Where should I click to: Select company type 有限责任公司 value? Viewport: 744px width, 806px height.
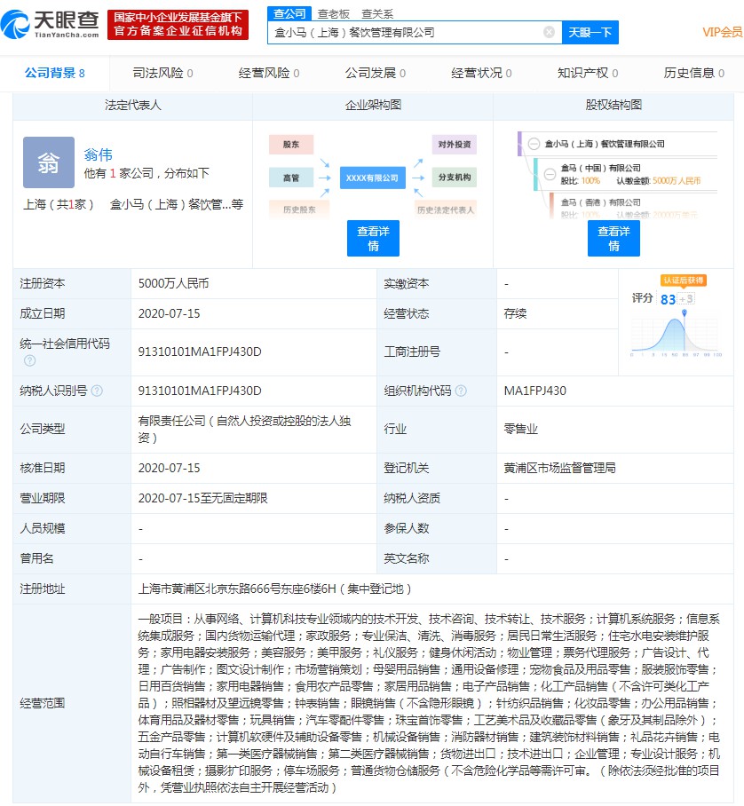click(x=244, y=430)
